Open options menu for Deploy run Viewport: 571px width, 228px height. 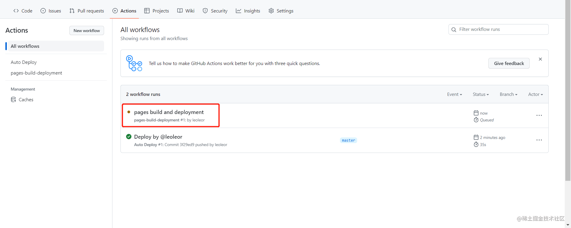pos(539,140)
